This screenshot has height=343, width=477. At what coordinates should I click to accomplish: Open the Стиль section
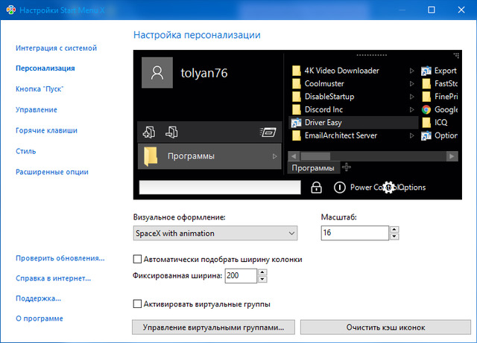pyautogui.click(x=26, y=151)
